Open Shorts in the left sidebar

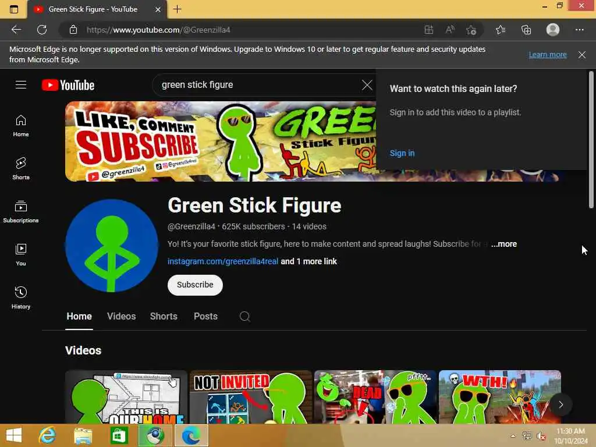pos(21,168)
